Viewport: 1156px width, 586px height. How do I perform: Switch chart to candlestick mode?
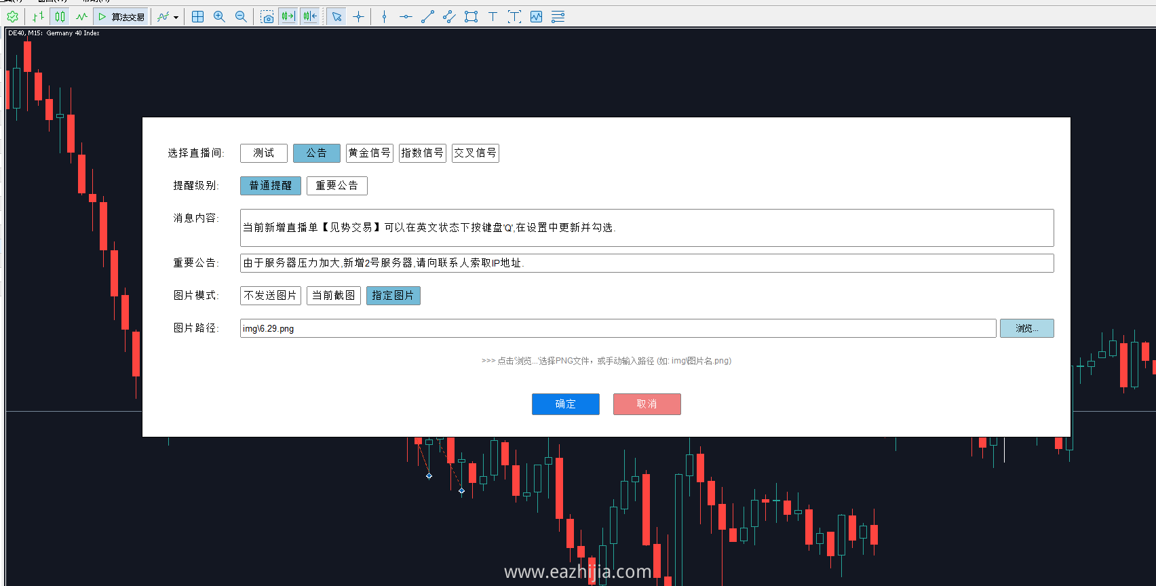click(60, 16)
